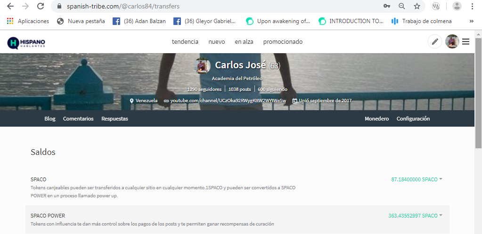The width and height of the screenshot is (482, 234).
Task: Open the Nueva pestaña bookmark
Action: pyautogui.click(x=81, y=21)
